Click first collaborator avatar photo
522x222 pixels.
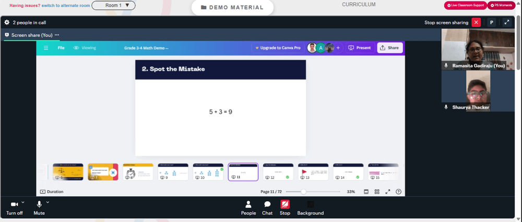point(312,48)
